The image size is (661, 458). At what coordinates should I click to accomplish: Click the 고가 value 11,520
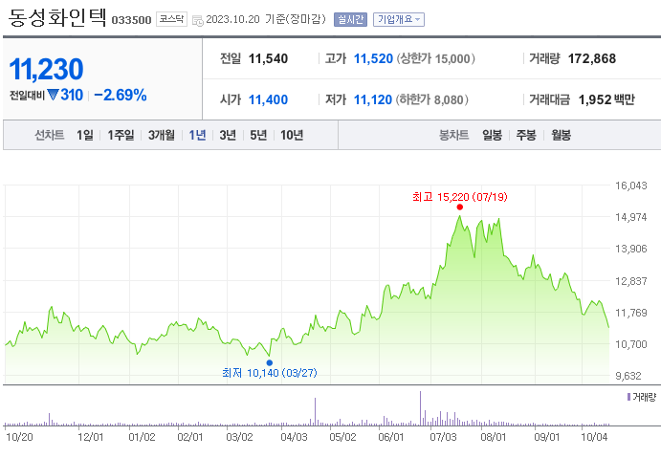[373, 58]
